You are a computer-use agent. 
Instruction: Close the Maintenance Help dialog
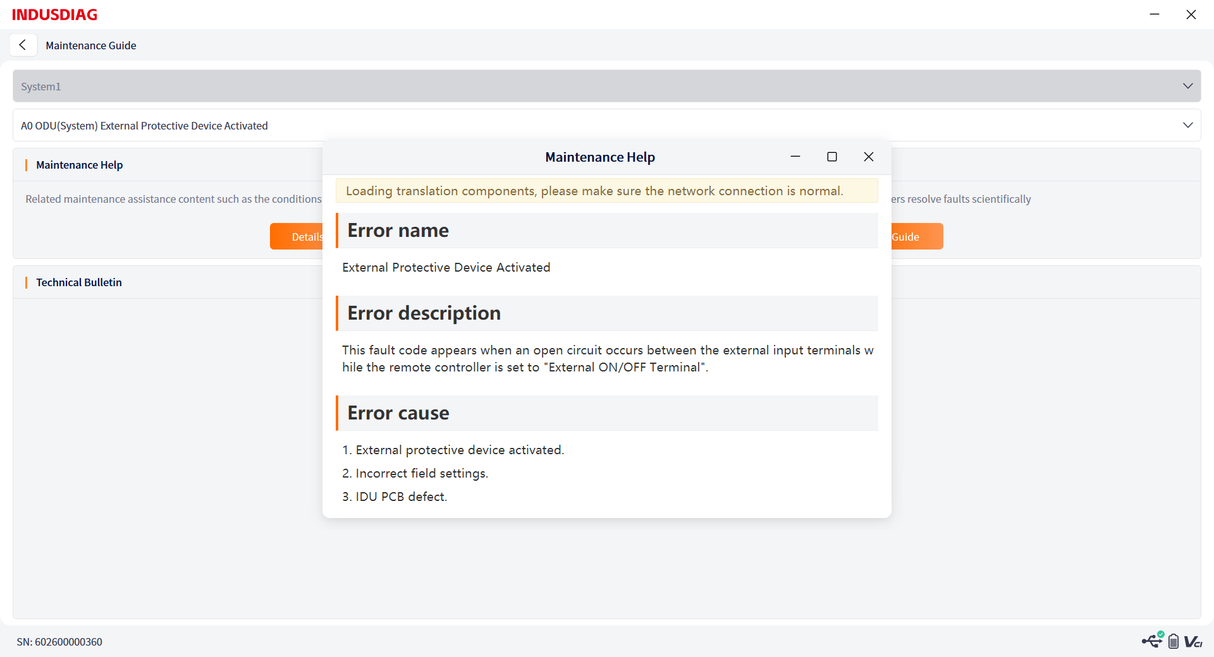pos(869,157)
